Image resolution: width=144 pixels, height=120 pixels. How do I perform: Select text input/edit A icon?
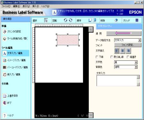pyautogui.click(x=4, y=53)
